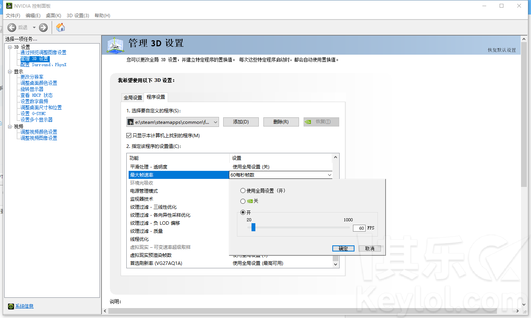Click the Back arrow icon in toolbar
Viewport: 531px width, 318px height.
[12, 27]
